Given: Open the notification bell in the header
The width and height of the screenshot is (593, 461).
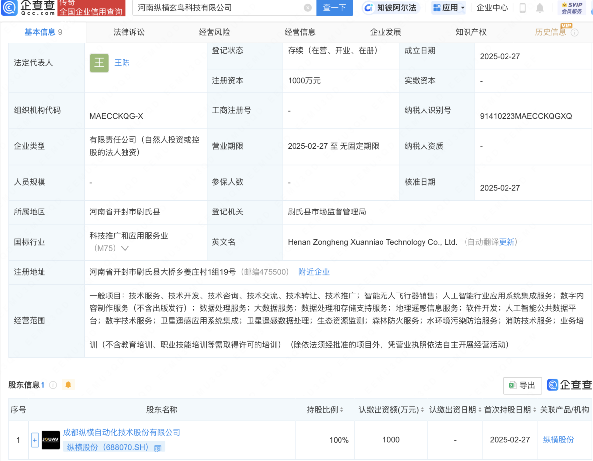Looking at the screenshot, I should pyautogui.click(x=540, y=8).
